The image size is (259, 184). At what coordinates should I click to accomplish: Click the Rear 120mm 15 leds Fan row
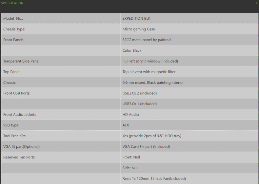coord(154,178)
